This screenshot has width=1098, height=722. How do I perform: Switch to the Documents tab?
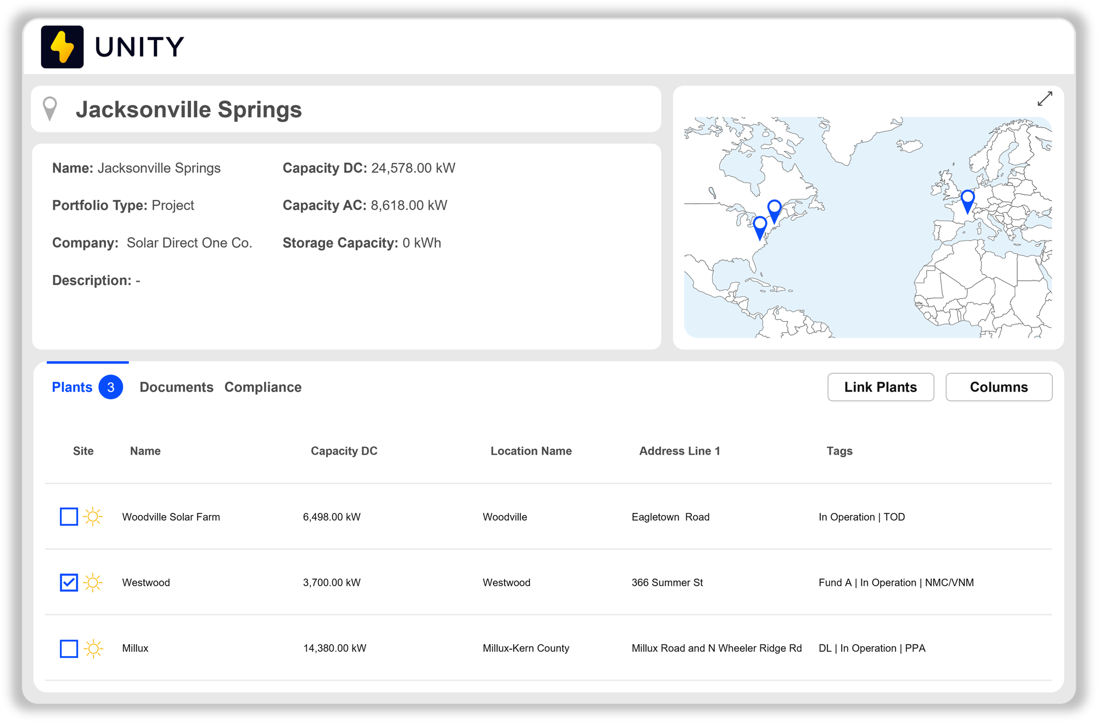coord(176,387)
